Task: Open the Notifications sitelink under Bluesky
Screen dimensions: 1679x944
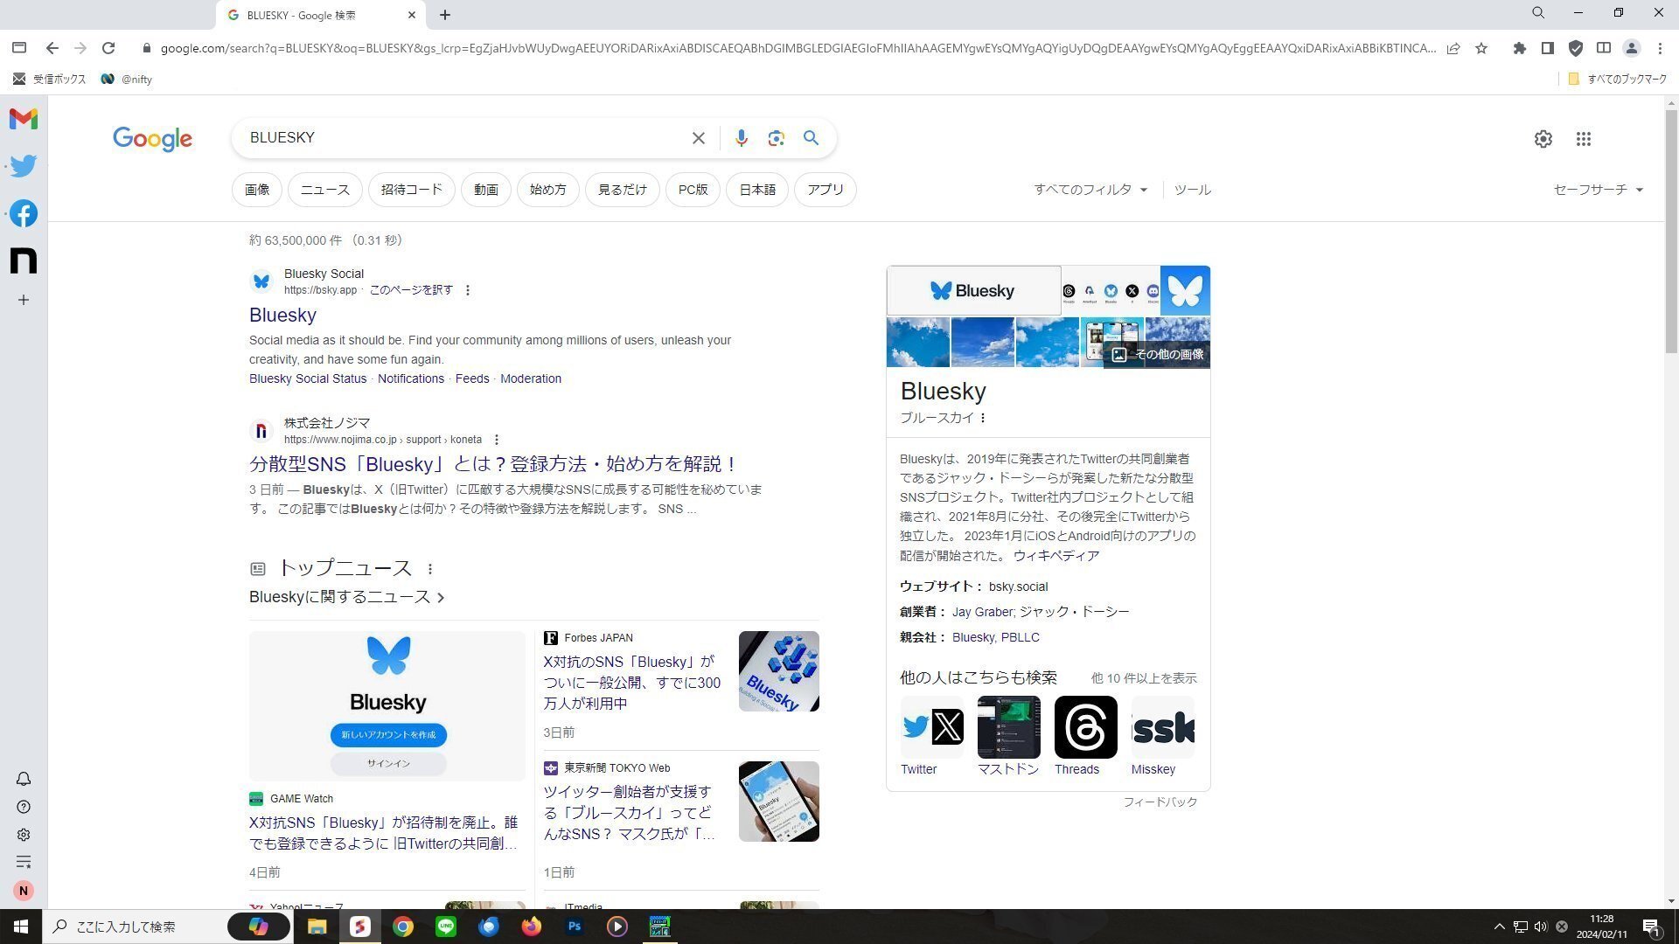Action: [411, 378]
